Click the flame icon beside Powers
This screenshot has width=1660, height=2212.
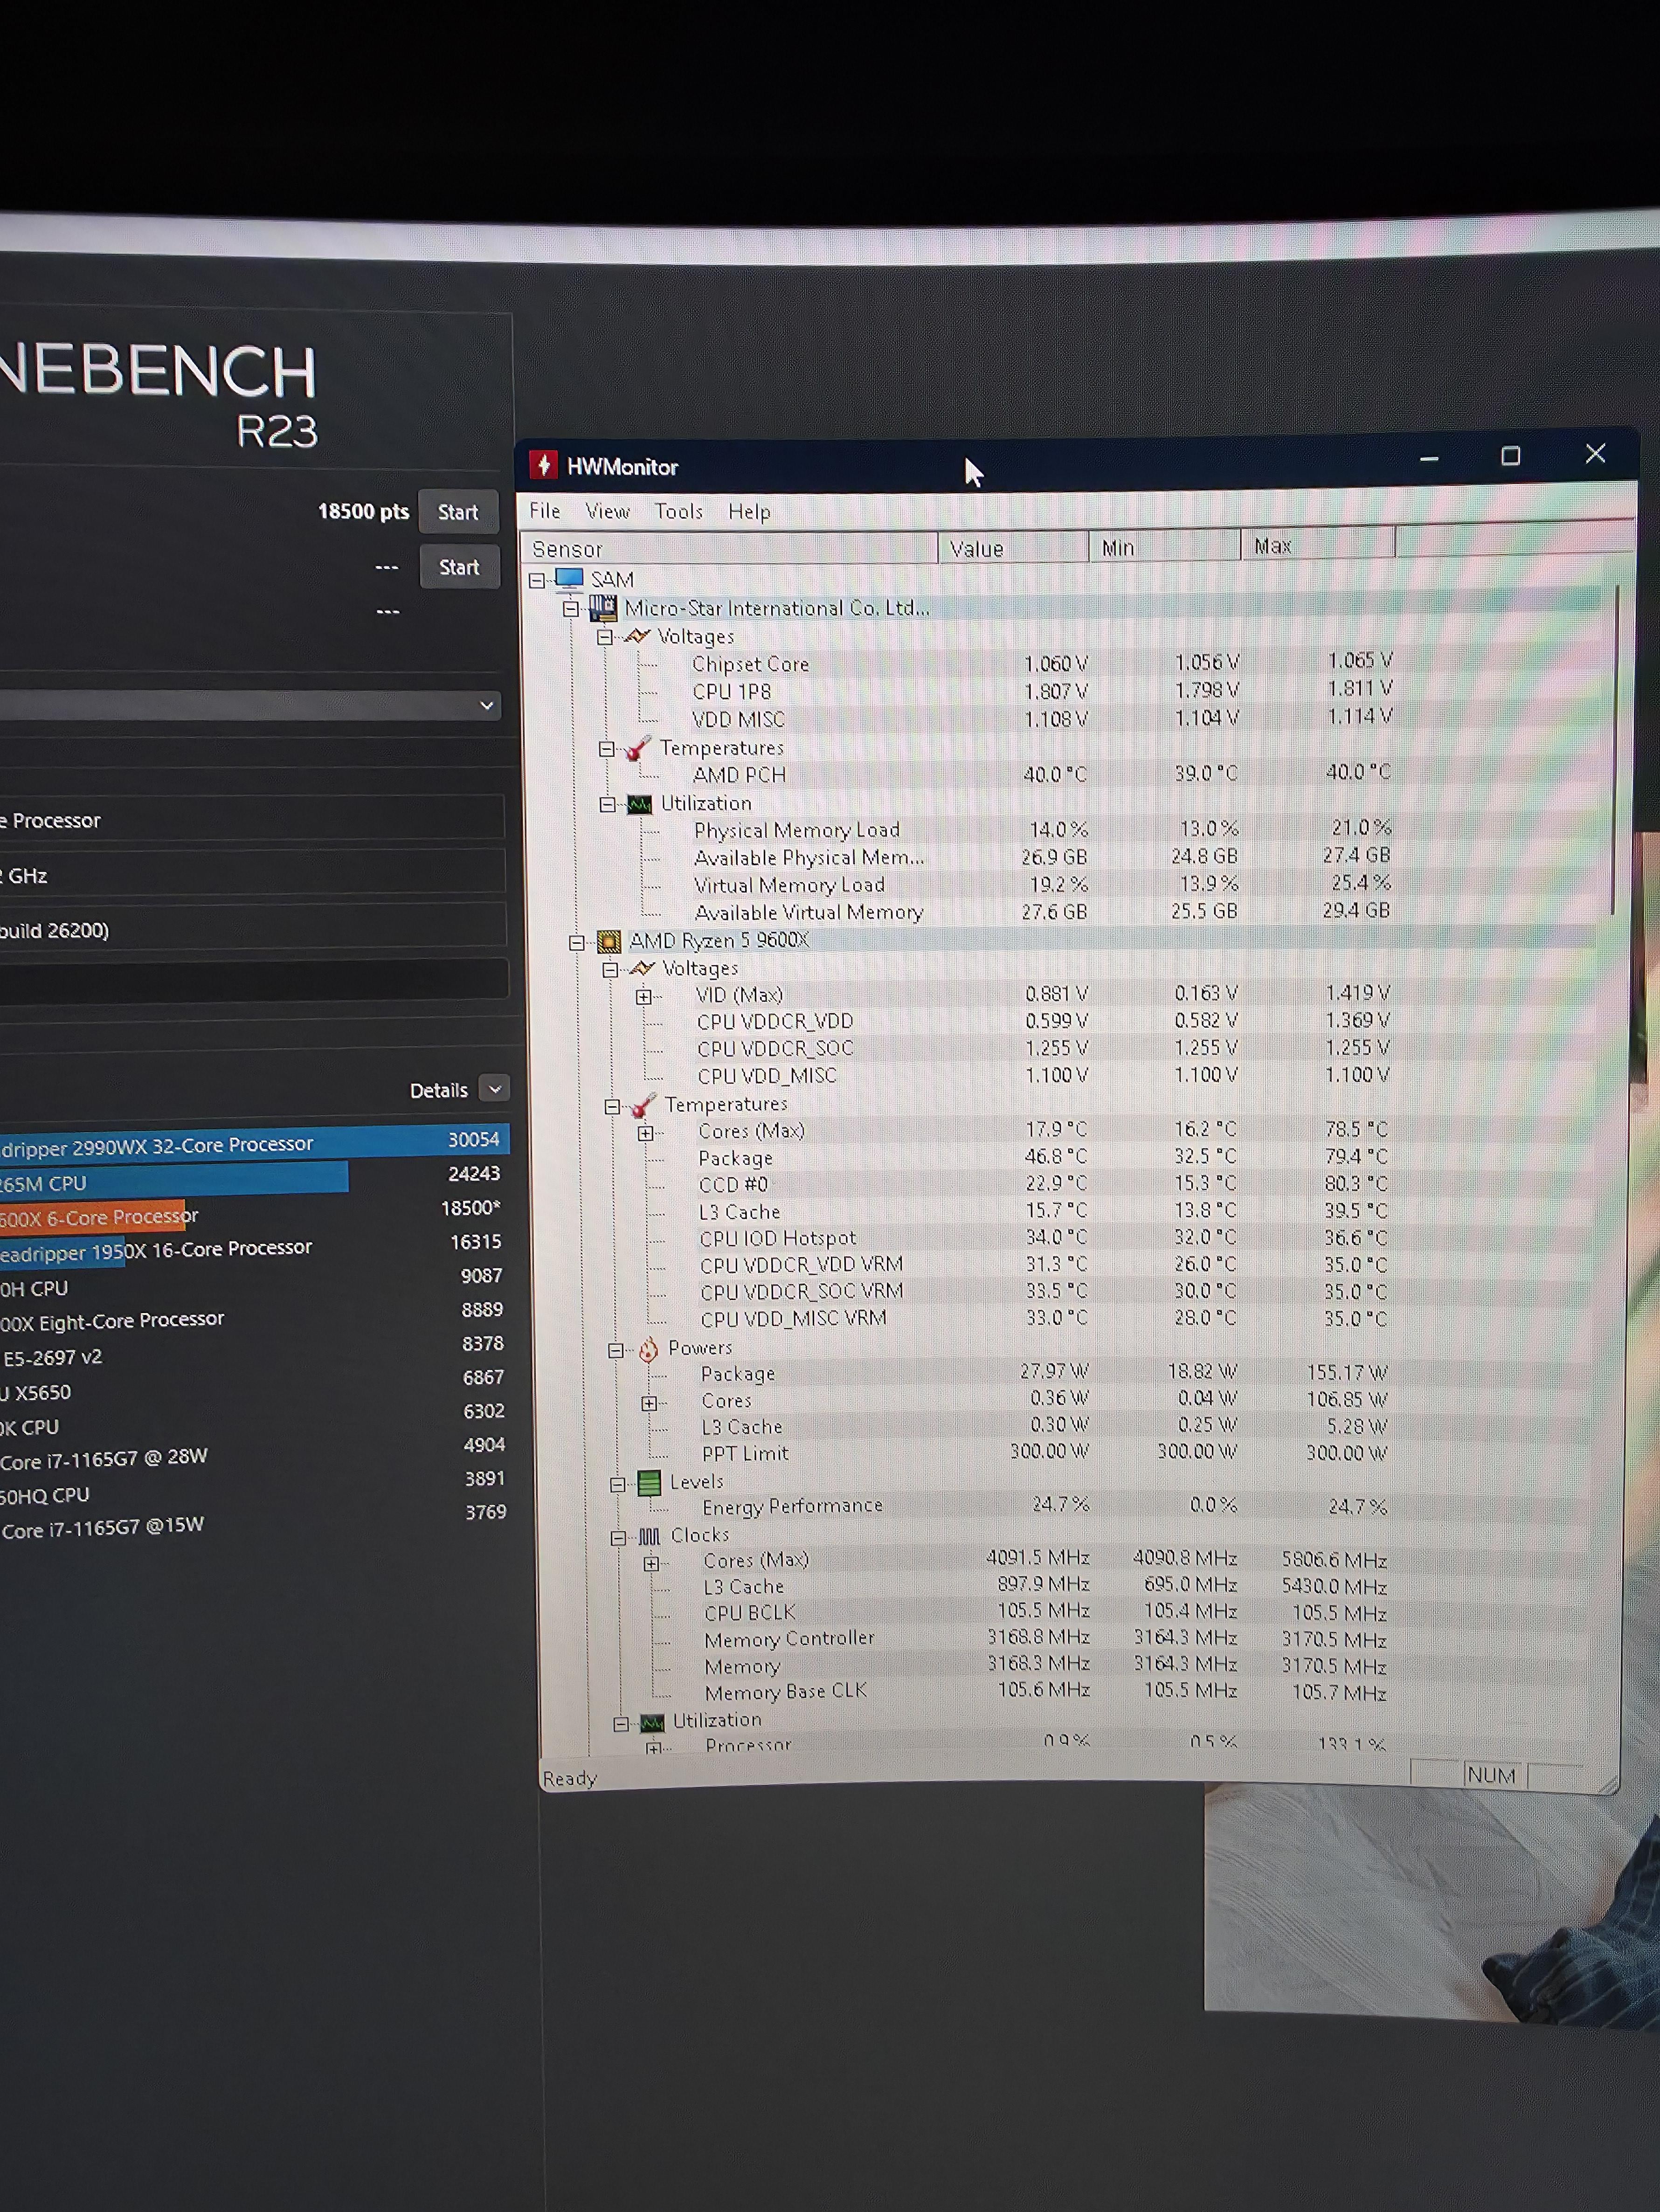pos(648,1349)
